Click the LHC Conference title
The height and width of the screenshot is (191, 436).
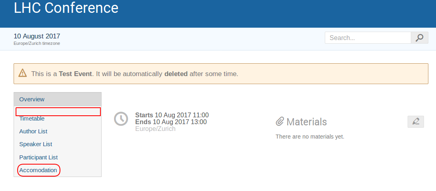click(x=66, y=8)
